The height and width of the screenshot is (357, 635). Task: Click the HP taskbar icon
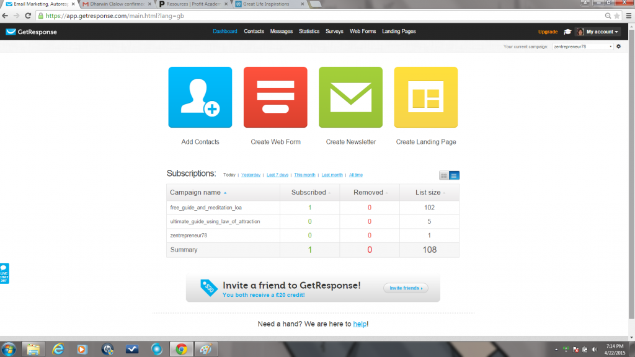tap(107, 349)
